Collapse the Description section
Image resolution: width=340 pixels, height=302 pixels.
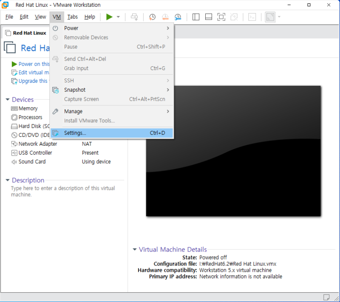7,180
